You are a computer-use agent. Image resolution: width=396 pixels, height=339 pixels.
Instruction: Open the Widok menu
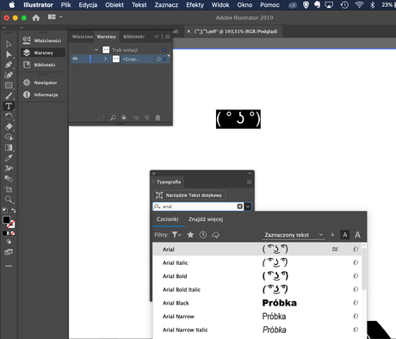[220, 5]
